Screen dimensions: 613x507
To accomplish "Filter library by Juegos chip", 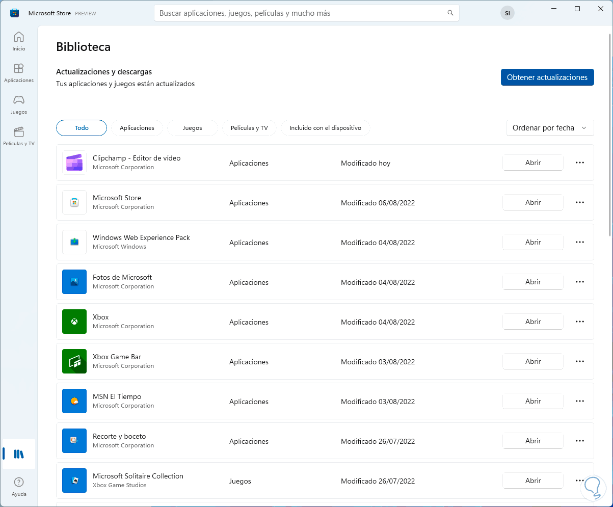I will tap(192, 128).
